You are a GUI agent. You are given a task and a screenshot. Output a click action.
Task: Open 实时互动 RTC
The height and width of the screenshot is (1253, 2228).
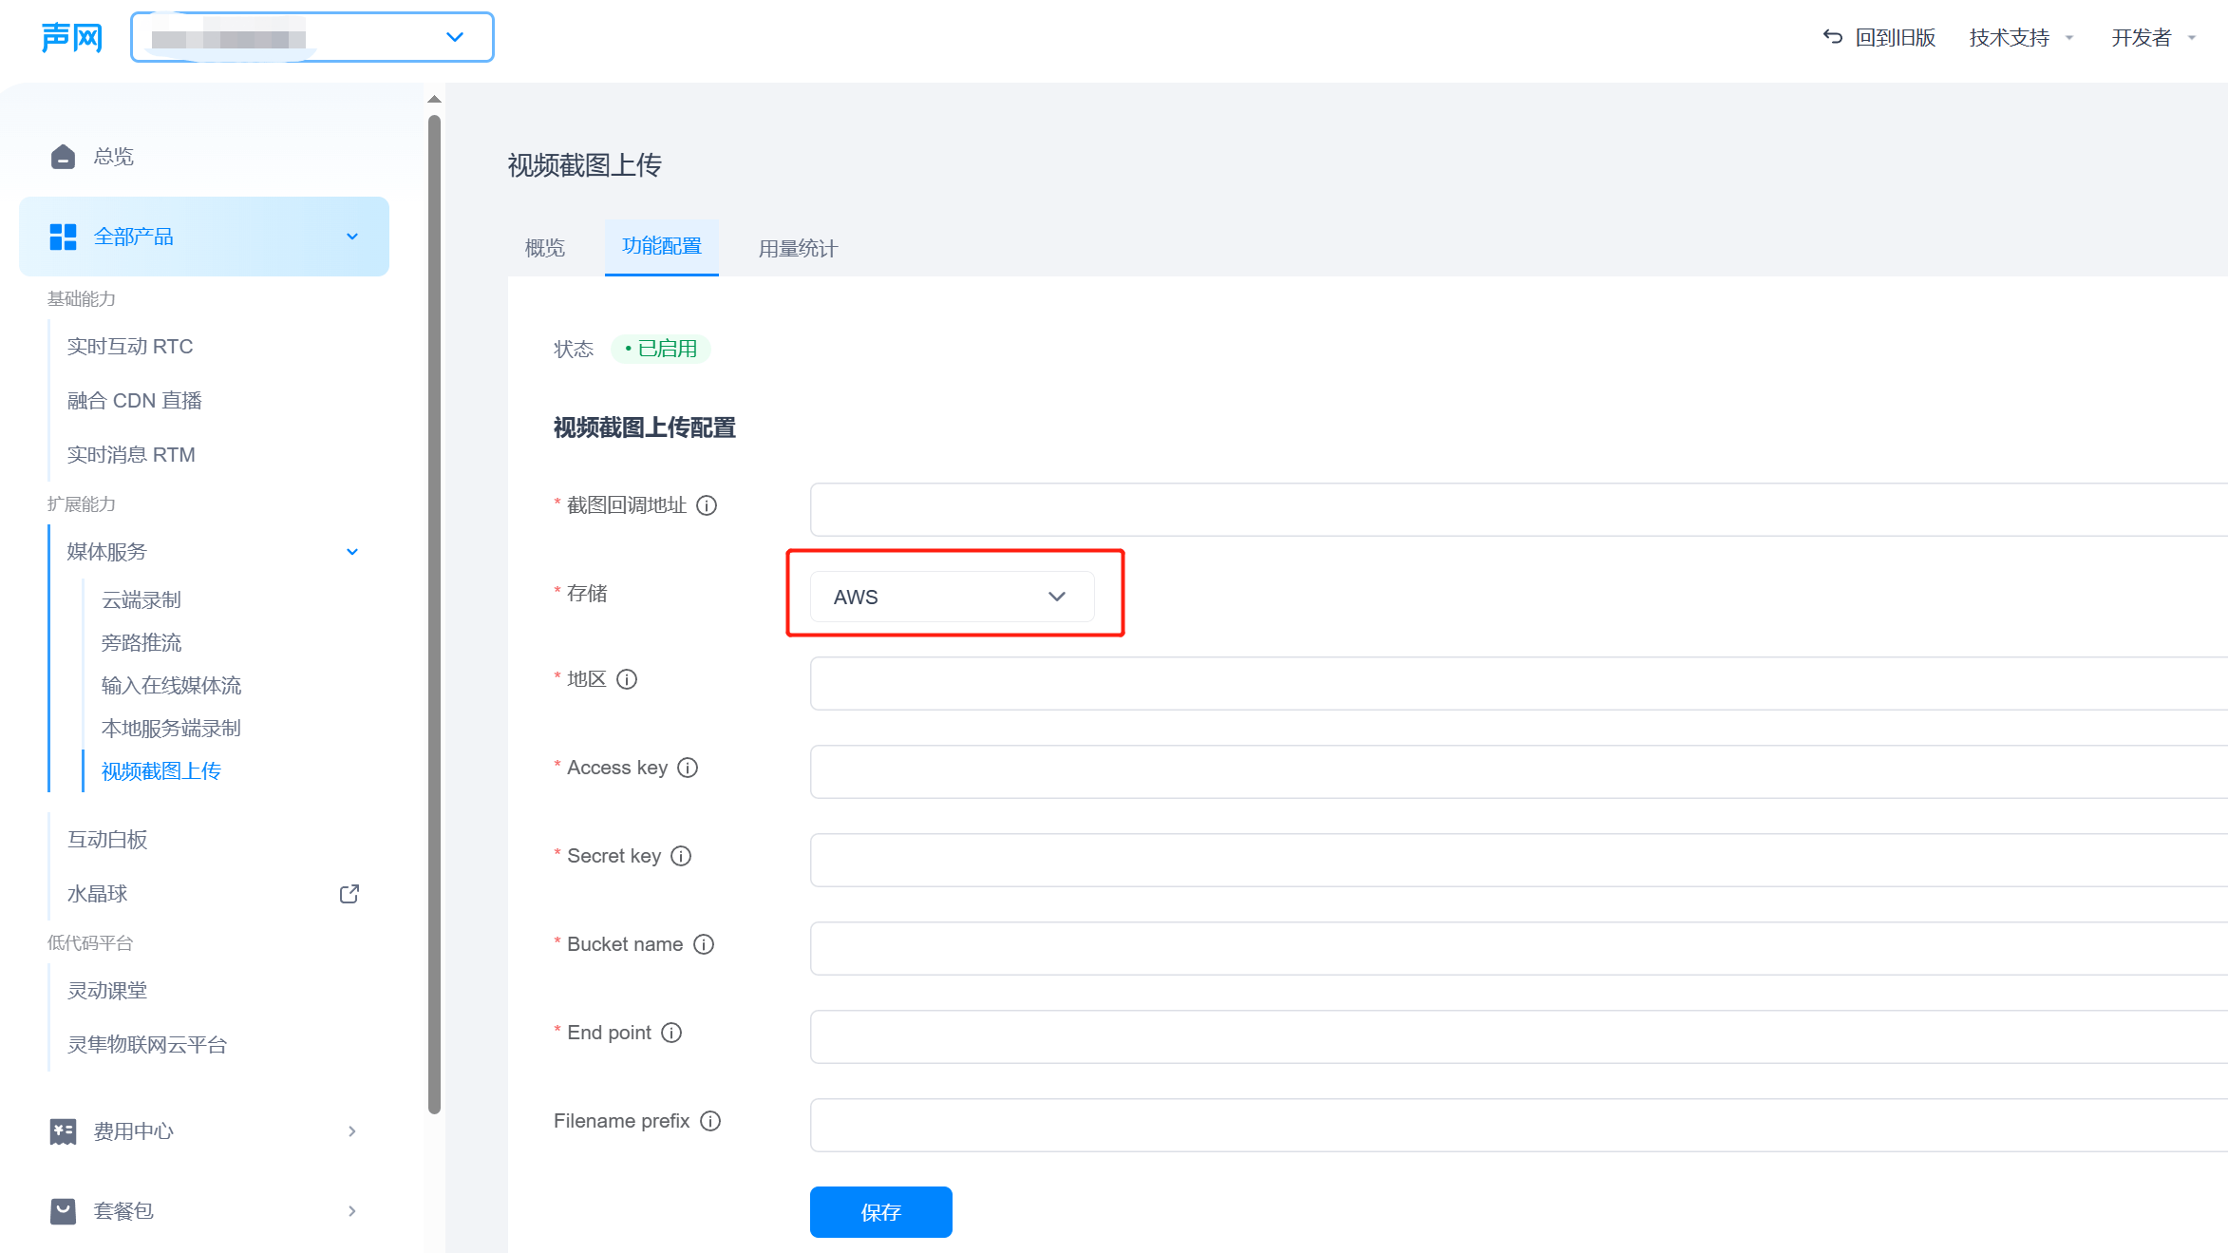click(x=130, y=347)
